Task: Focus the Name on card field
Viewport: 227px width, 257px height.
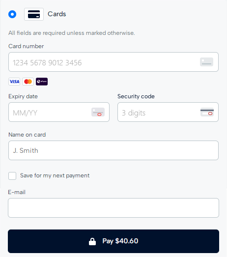Action: 113,150
